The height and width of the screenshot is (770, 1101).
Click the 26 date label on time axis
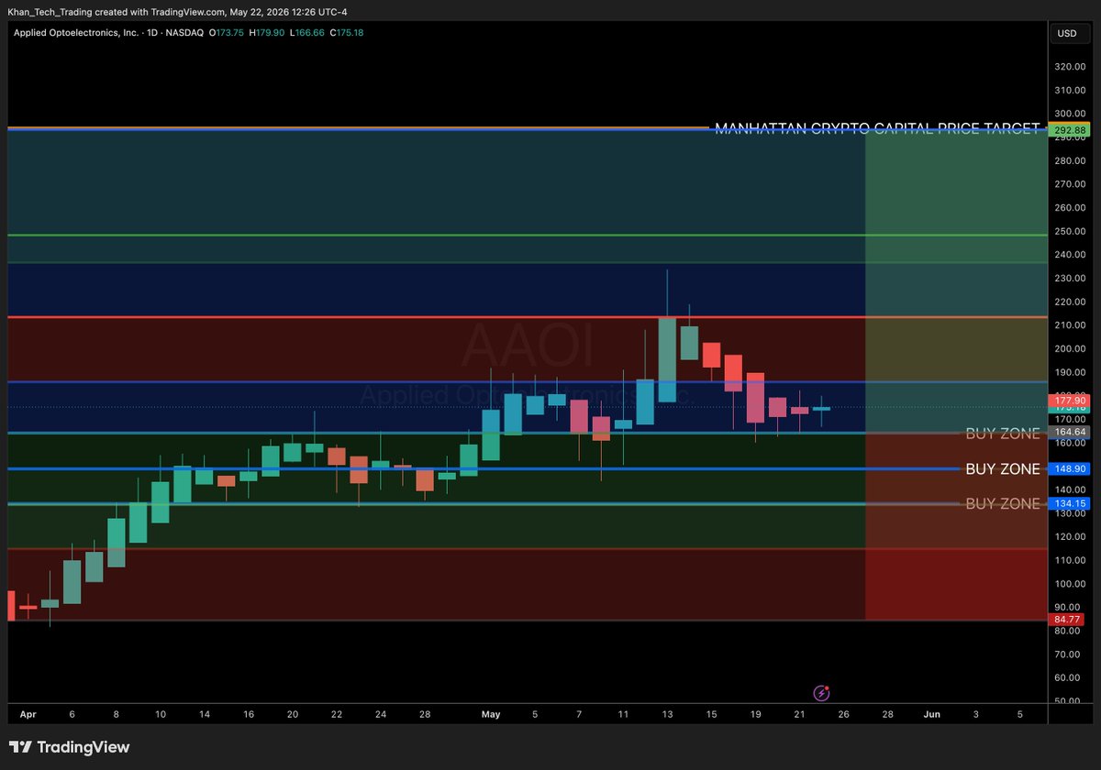pos(843,714)
